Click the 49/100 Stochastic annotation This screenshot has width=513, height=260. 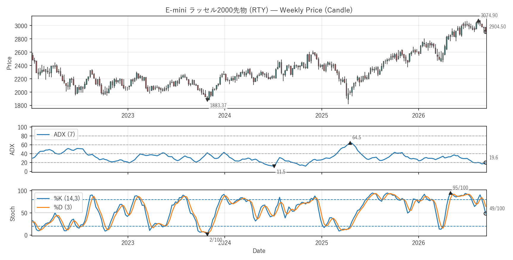pos(497,208)
